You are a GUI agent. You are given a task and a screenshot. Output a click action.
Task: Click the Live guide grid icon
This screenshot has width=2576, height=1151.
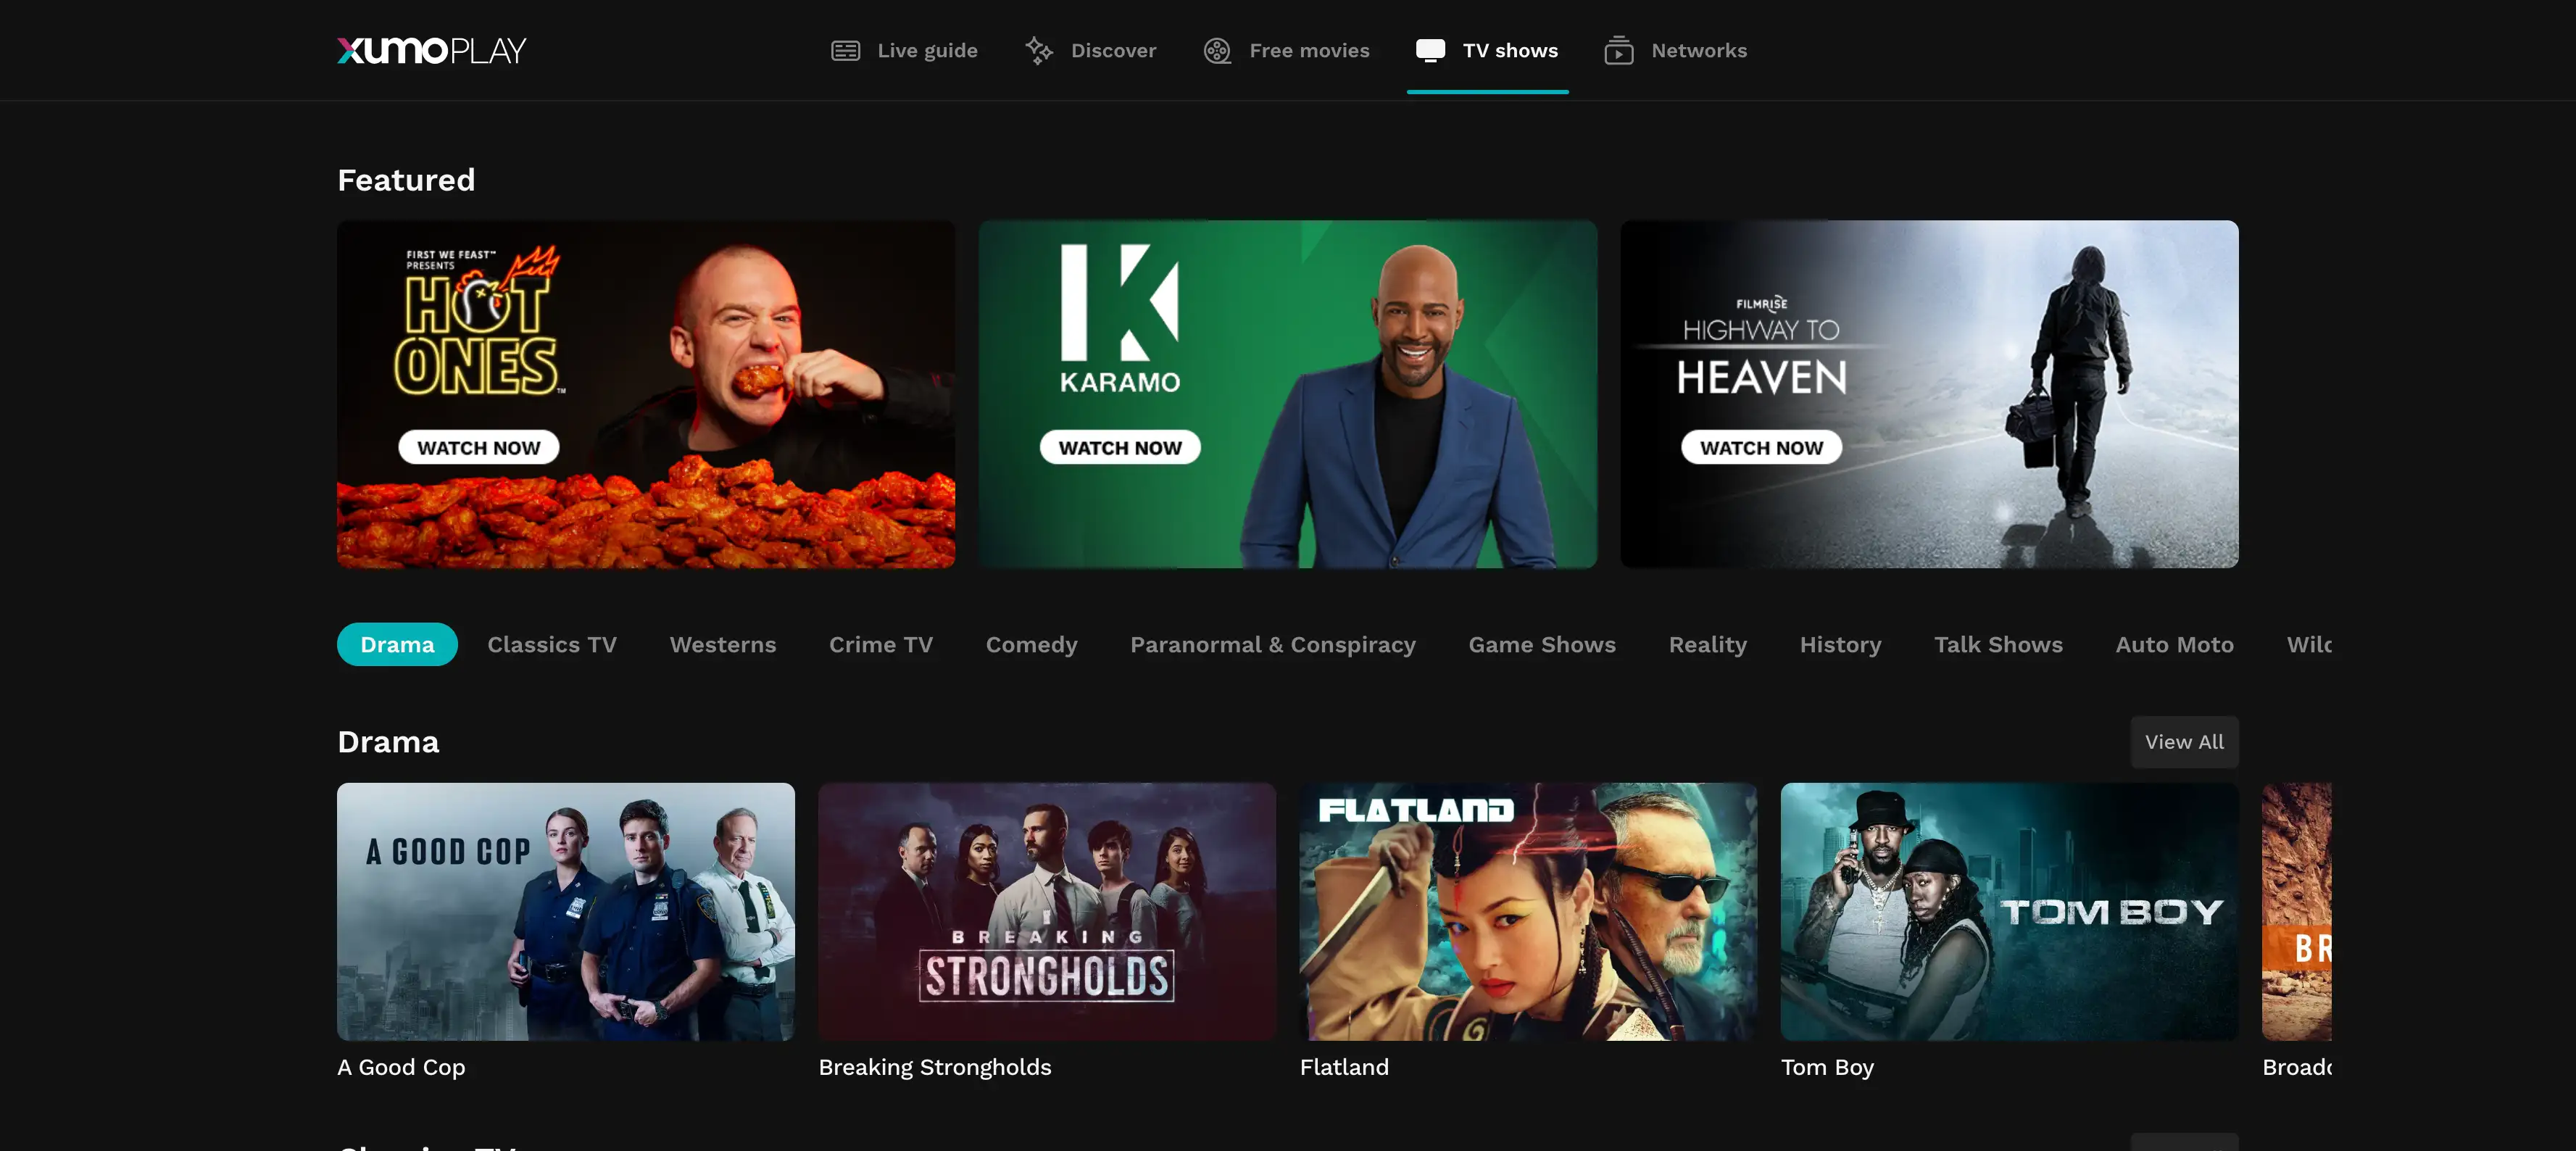pos(845,50)
